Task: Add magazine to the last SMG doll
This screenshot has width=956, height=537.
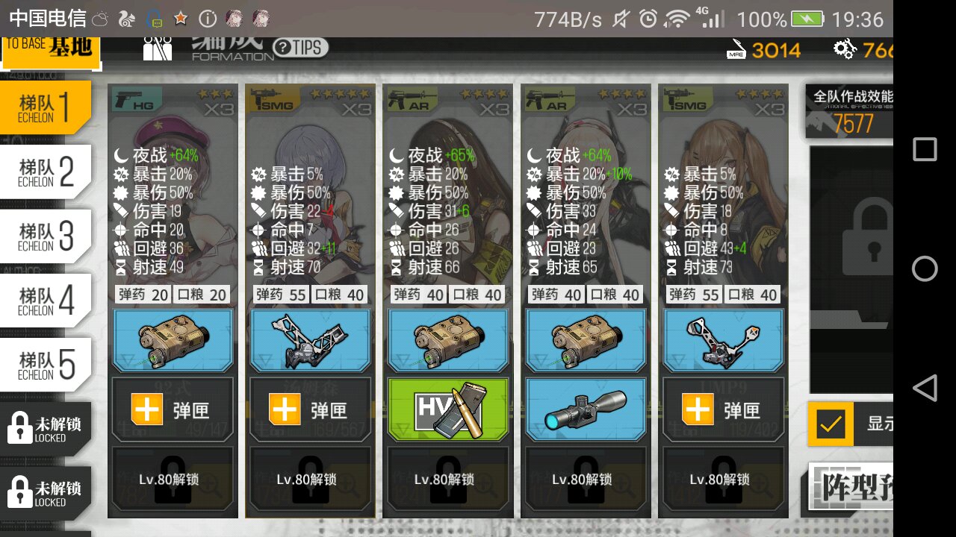Action: [x=723, y=409]
